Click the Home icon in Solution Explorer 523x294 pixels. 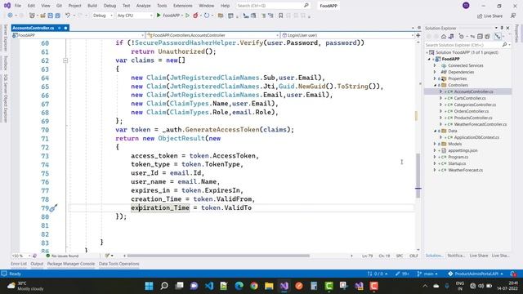point(444,36)
